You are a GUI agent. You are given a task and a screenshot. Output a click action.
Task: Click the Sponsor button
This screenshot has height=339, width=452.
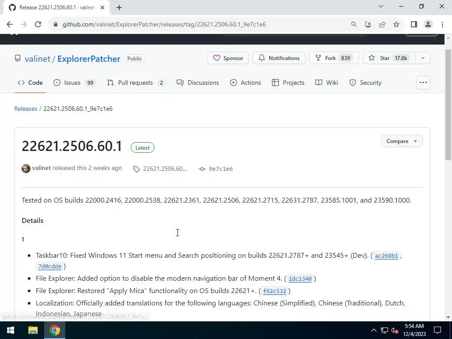(228, 58)
